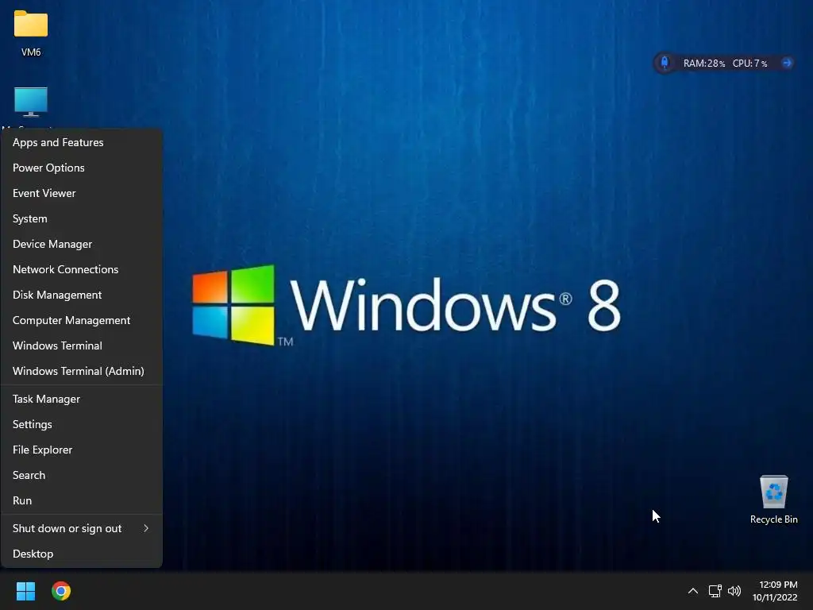
Task: Launch Event Viewer
Action: click(82, 193)
